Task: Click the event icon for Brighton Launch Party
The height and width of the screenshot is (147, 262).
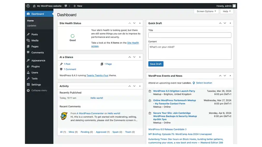Action: (150, 91)
